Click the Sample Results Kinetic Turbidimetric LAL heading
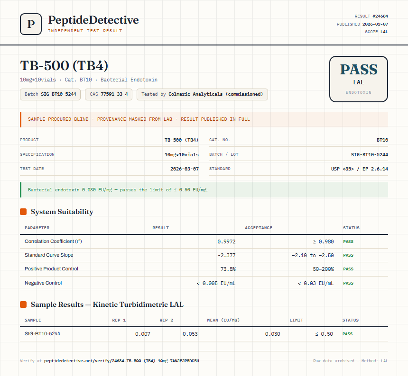This screenshot has width=408, height=376. (107, 304)
